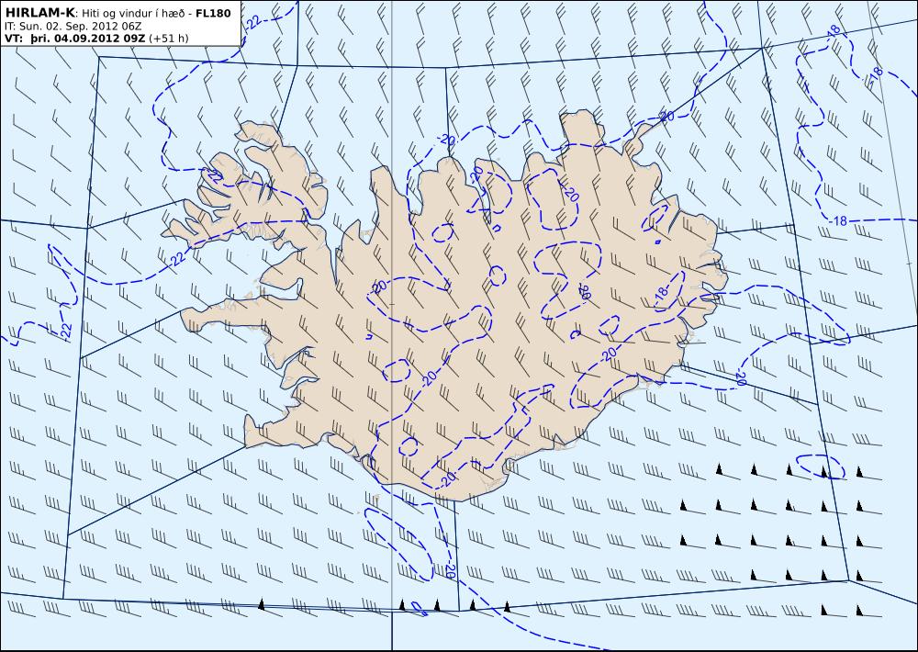Click the initial time 'Sun. 02. Sep. 2012 06Z'
The width and height of the screenshot is (918, 652).
coord(80,26)
